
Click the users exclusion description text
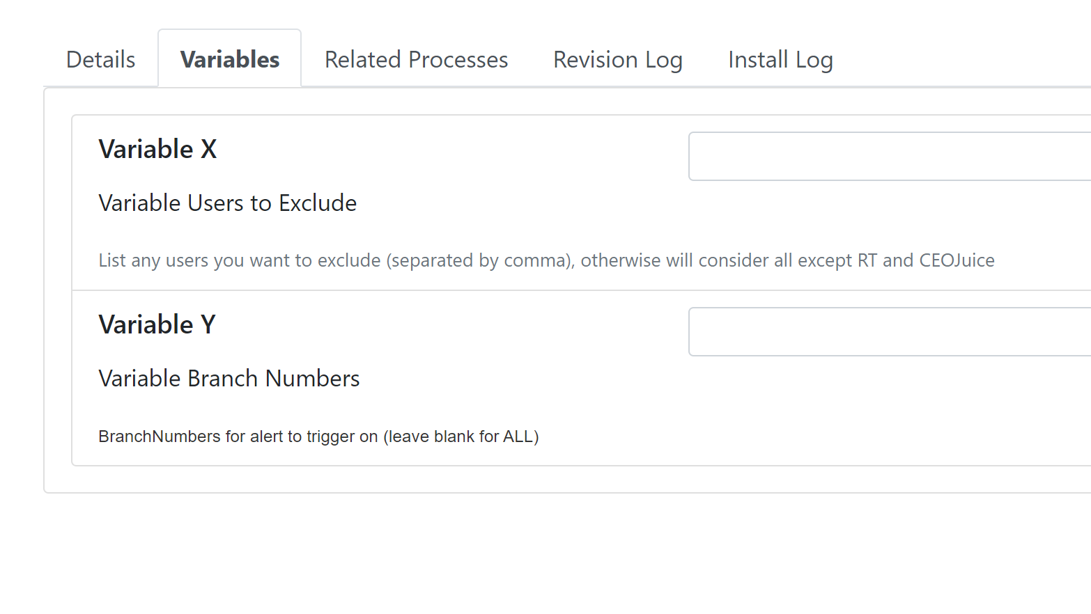(547, 260)
